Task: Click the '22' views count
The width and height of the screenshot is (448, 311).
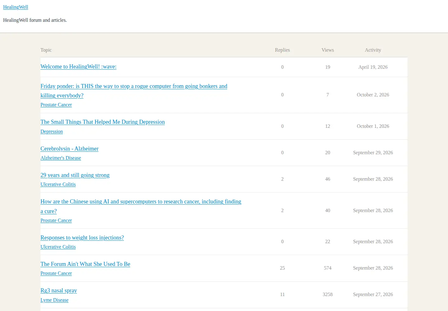Action: tap(328, 242)
